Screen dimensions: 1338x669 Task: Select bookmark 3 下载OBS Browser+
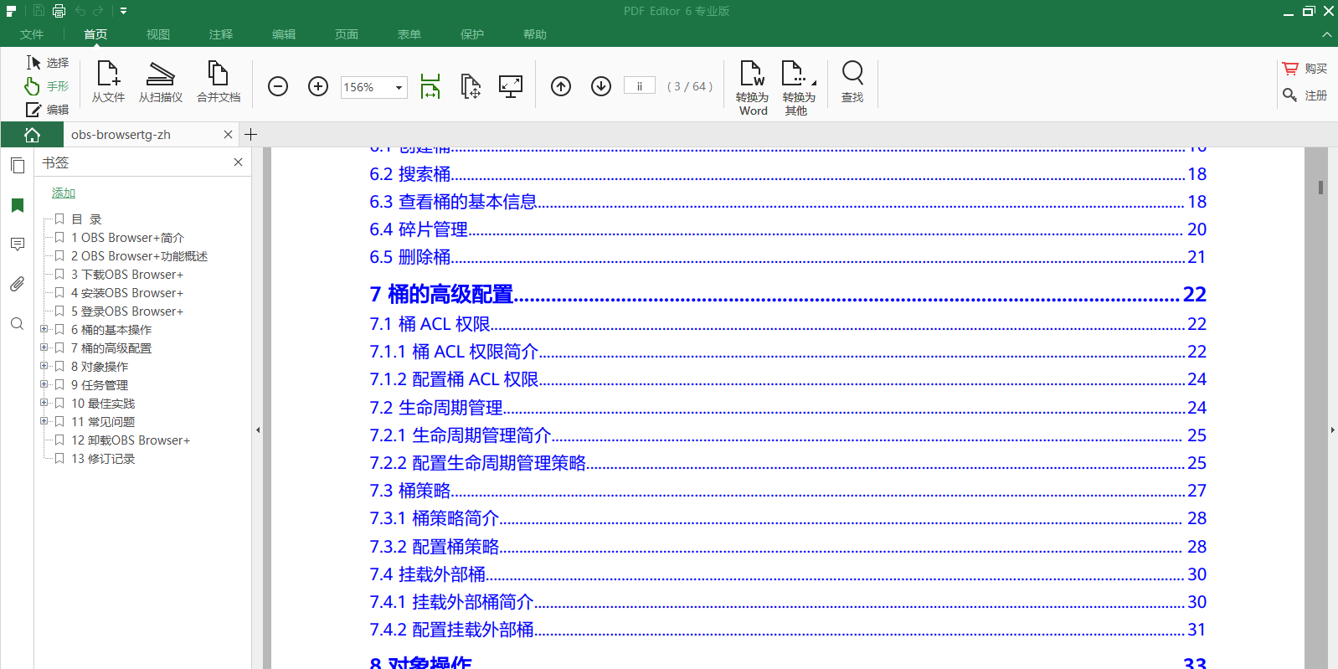(126, 275)
